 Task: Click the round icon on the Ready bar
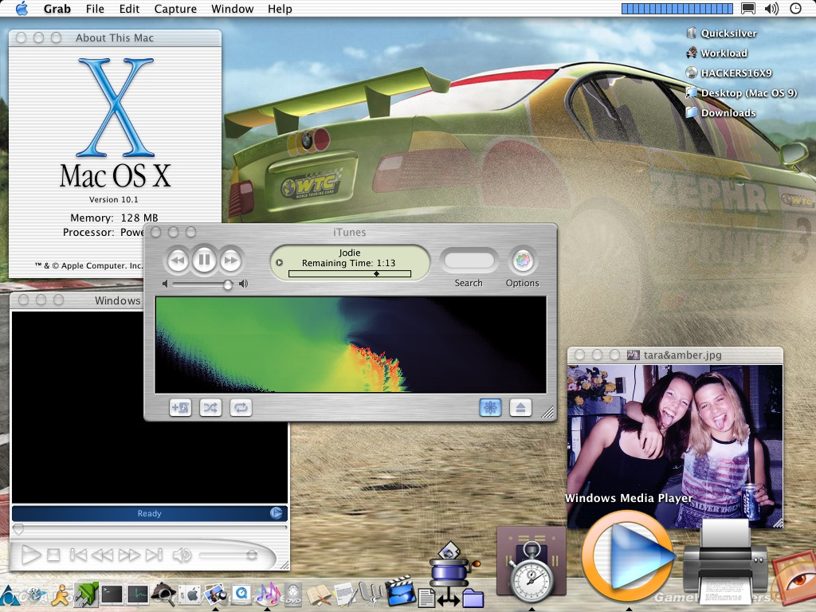point(277,513)
